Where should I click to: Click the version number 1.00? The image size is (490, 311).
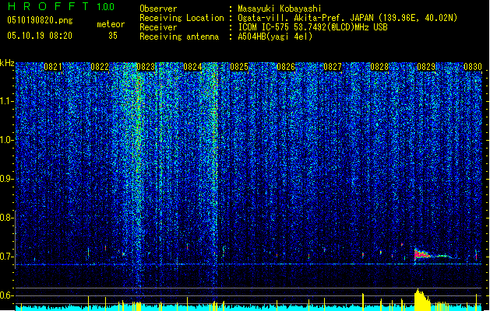coord(106,7)
